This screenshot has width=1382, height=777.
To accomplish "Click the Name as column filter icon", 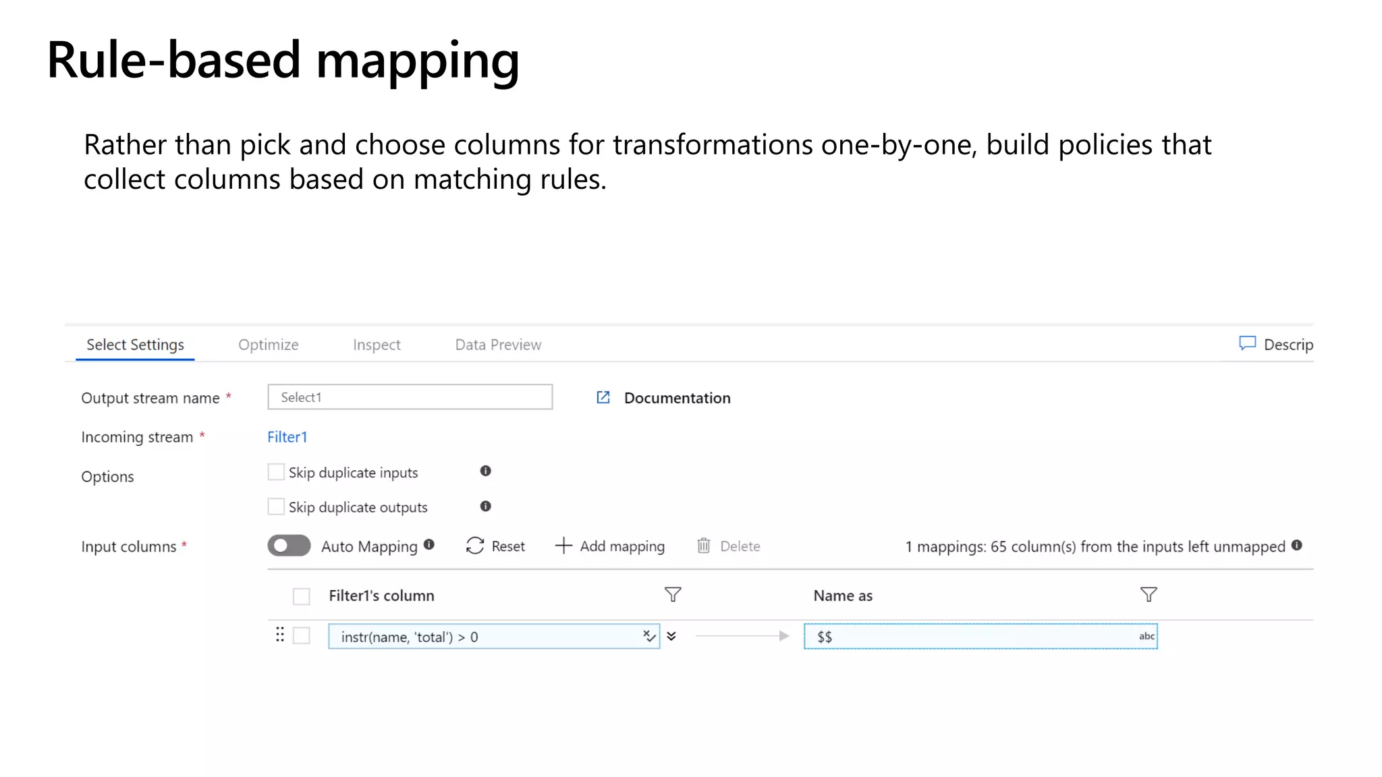I will click(1148, 594).
